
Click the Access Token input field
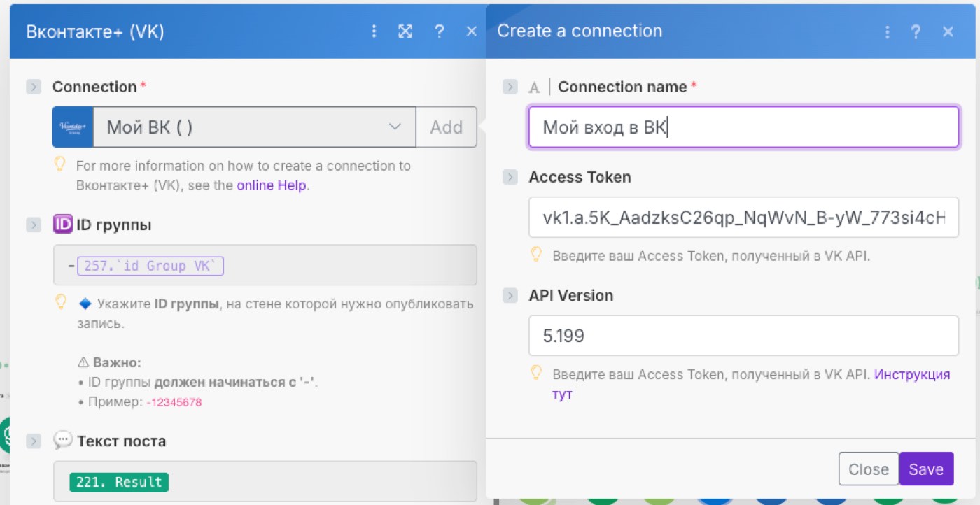(x=743, y=218)
